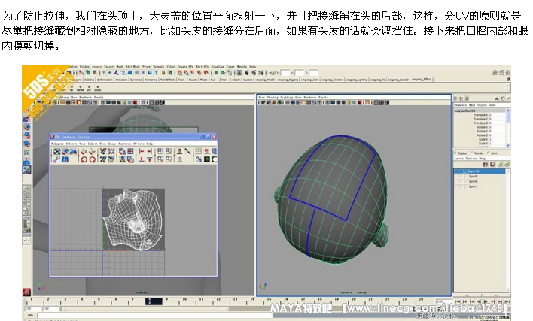The height and width of the screenshot is (321, 533).
Task: Click the align UVs to minimum U icon
Action: pyautogui.click(x=142, y=151)
